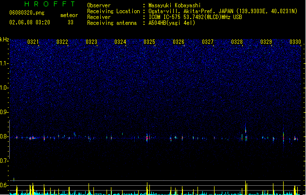Select the observer name Masayuki Kobayashi
The image size is (306, 195).
175,5
